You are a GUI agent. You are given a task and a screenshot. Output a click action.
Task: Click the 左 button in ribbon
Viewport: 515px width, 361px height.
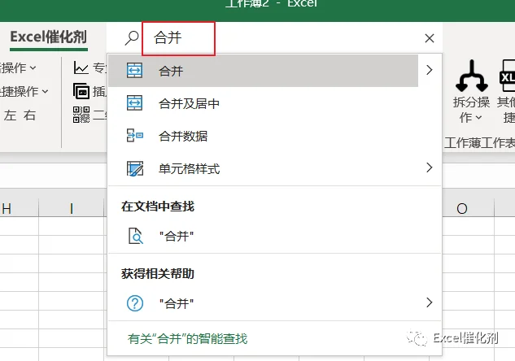pyautogui.click(x=10, y=115)
